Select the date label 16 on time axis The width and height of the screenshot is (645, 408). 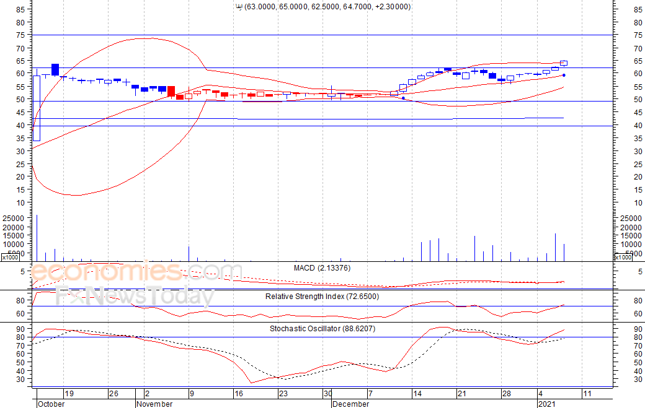click(239, 394)
